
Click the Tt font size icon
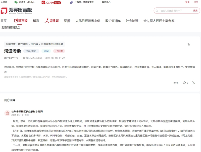tap(189, 44)
